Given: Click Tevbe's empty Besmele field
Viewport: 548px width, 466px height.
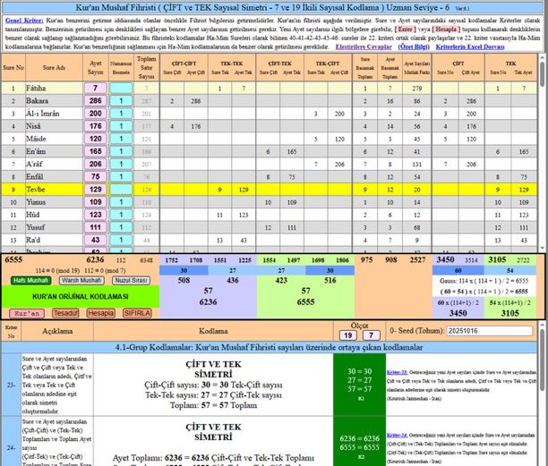Looking at the screenshot, I should 121,190.
